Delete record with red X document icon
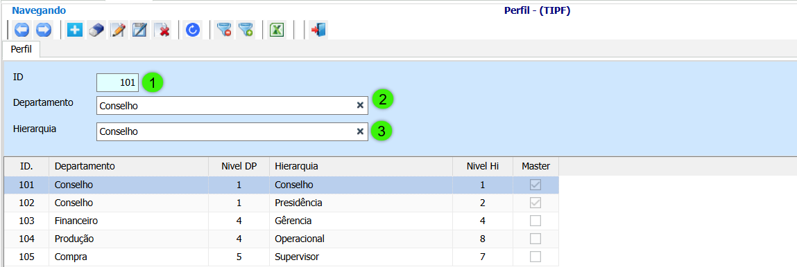Image resolution: width=797 pixels, height=267 pixels. [x=162, y=30]
